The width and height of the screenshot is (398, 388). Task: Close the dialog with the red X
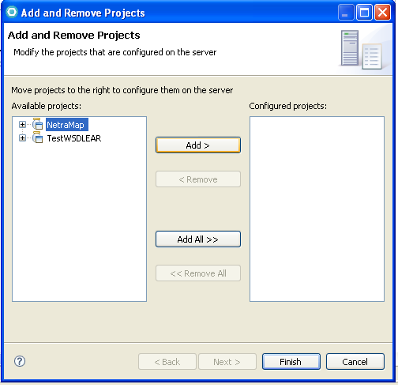click(382, 13)
